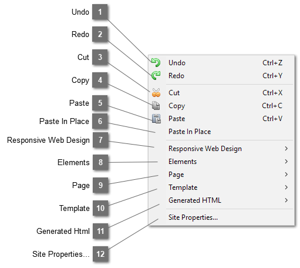Open the Page submenu arrow

286,175
